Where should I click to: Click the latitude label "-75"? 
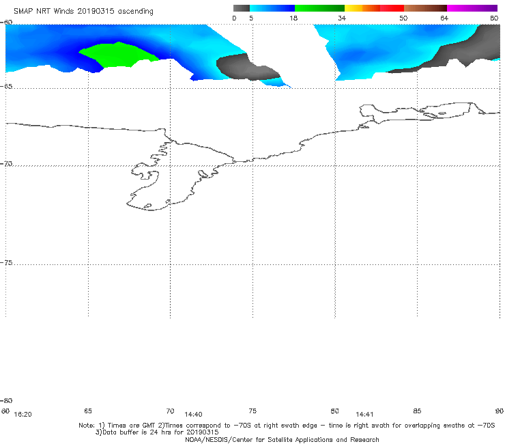click(6, 262)
